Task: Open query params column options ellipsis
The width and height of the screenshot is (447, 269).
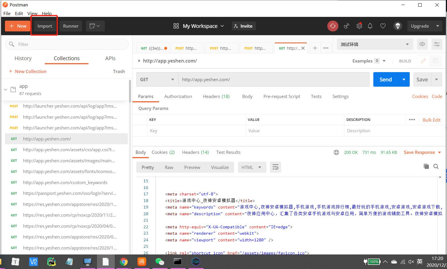Action: (412, 120)
